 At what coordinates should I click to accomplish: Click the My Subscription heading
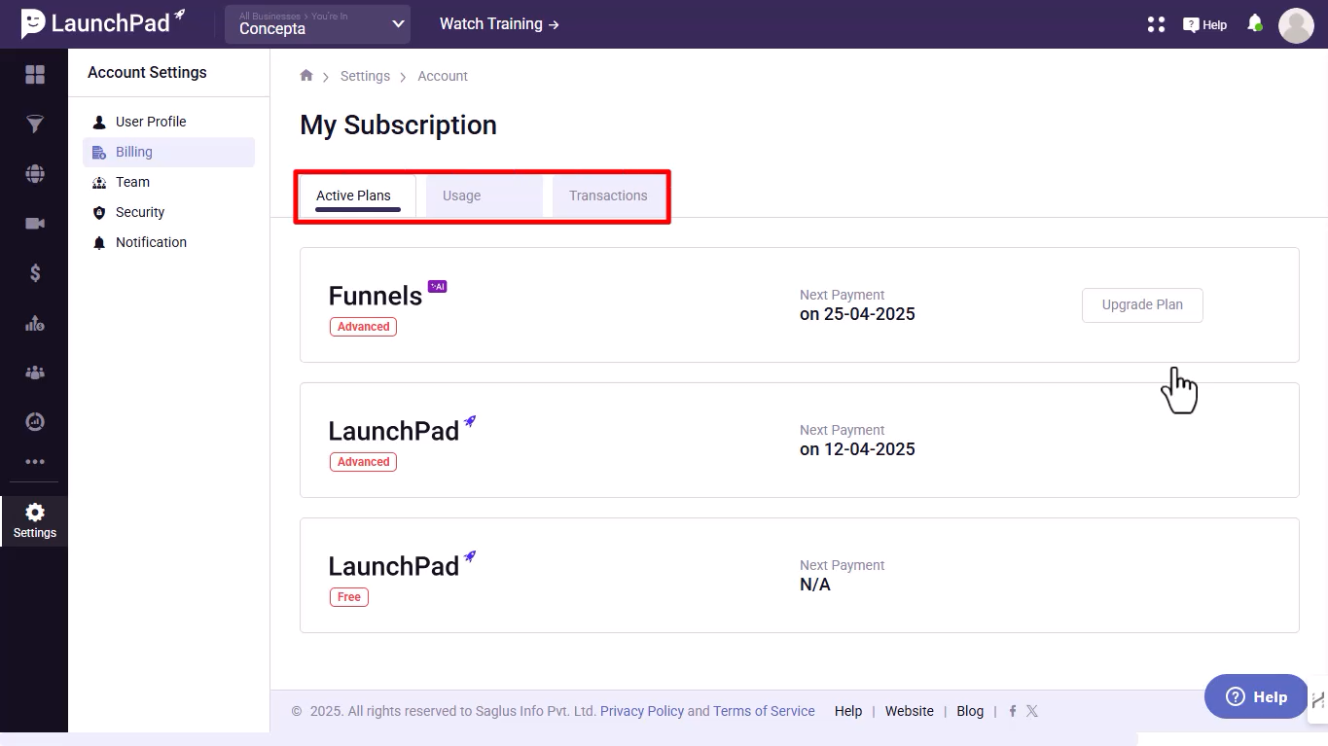(398, 125)
